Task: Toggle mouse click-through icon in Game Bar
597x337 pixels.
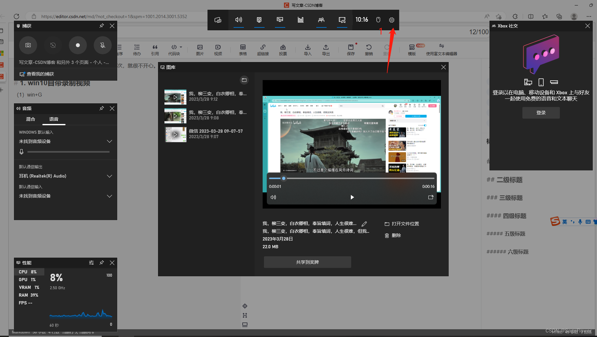Action: (378, 20)
